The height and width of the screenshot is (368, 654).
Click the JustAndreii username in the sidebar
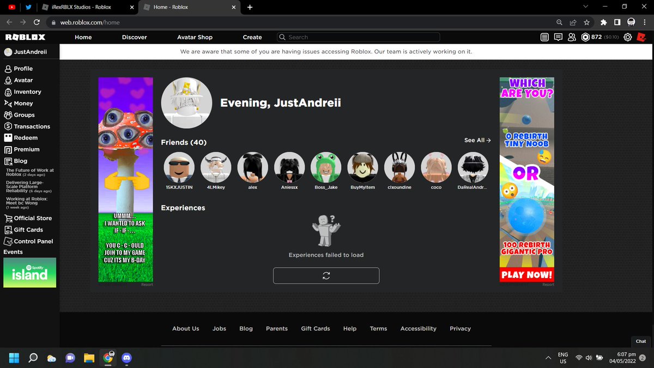(30, 52)
